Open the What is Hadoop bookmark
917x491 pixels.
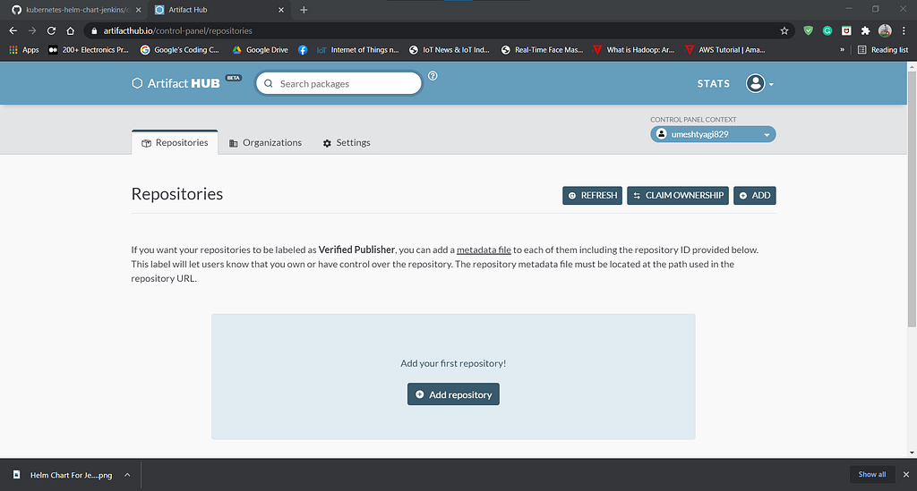click(x=633, y=50)
